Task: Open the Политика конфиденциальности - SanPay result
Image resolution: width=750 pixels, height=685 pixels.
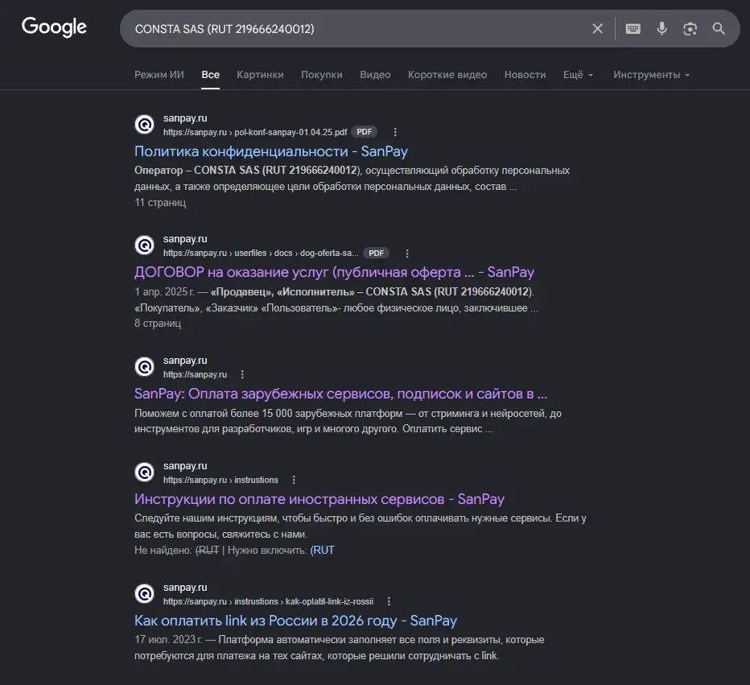Action: pyautogui.click(x=270, y=151)
